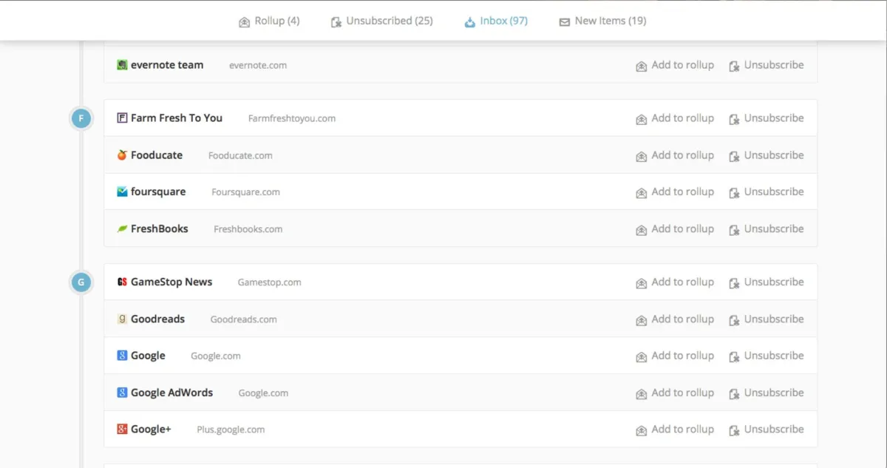Open the Rollup (4) tab
This screenshot has height=468, width=887.
point(269,21)
